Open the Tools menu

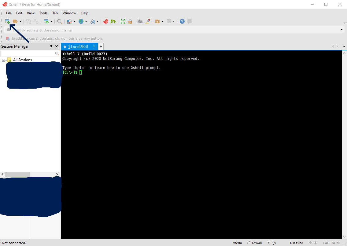[43, 13]
